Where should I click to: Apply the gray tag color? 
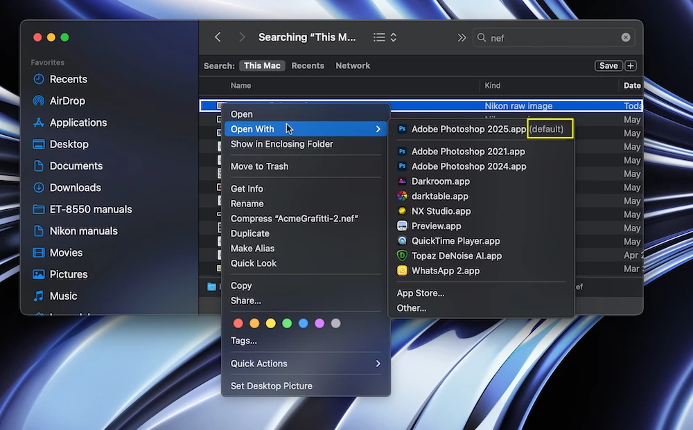336,323
